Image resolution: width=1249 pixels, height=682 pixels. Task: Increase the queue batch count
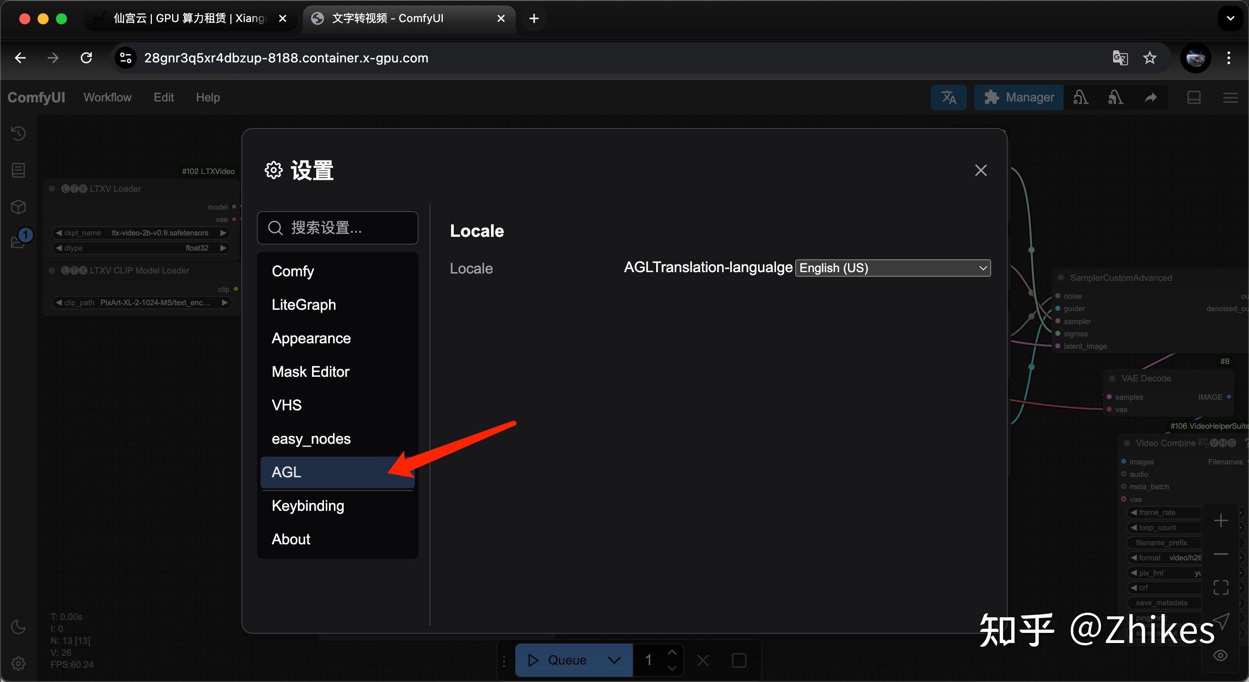tap(672, 653)
